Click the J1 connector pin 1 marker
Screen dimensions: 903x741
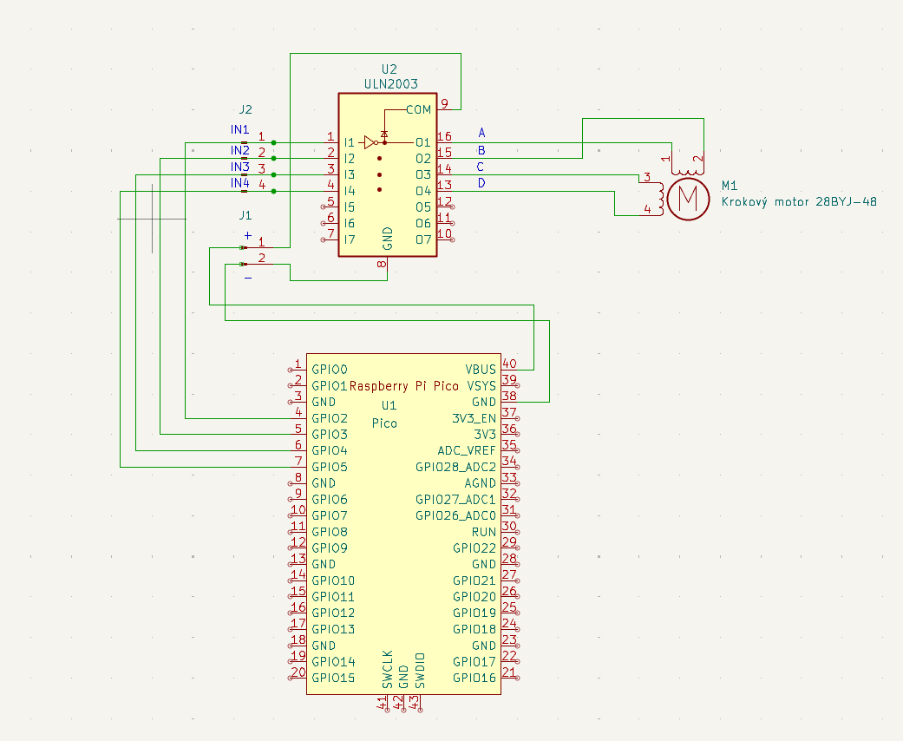pyautogui.click(x=243, y=247)
